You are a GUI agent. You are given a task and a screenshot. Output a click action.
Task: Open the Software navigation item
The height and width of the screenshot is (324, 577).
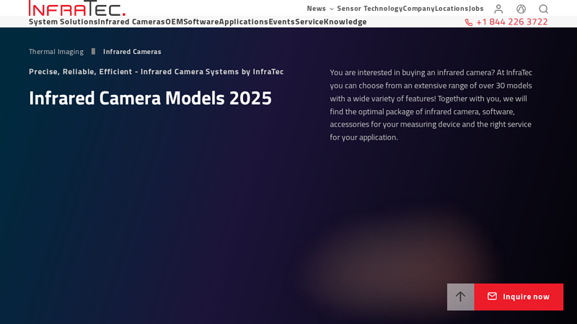[x=201, y=22]
